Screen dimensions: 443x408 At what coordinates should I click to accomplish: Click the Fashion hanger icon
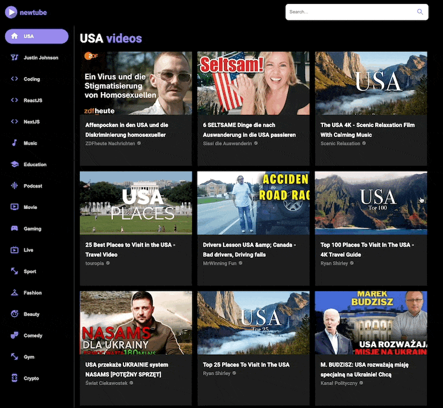[x=14, y=293]
